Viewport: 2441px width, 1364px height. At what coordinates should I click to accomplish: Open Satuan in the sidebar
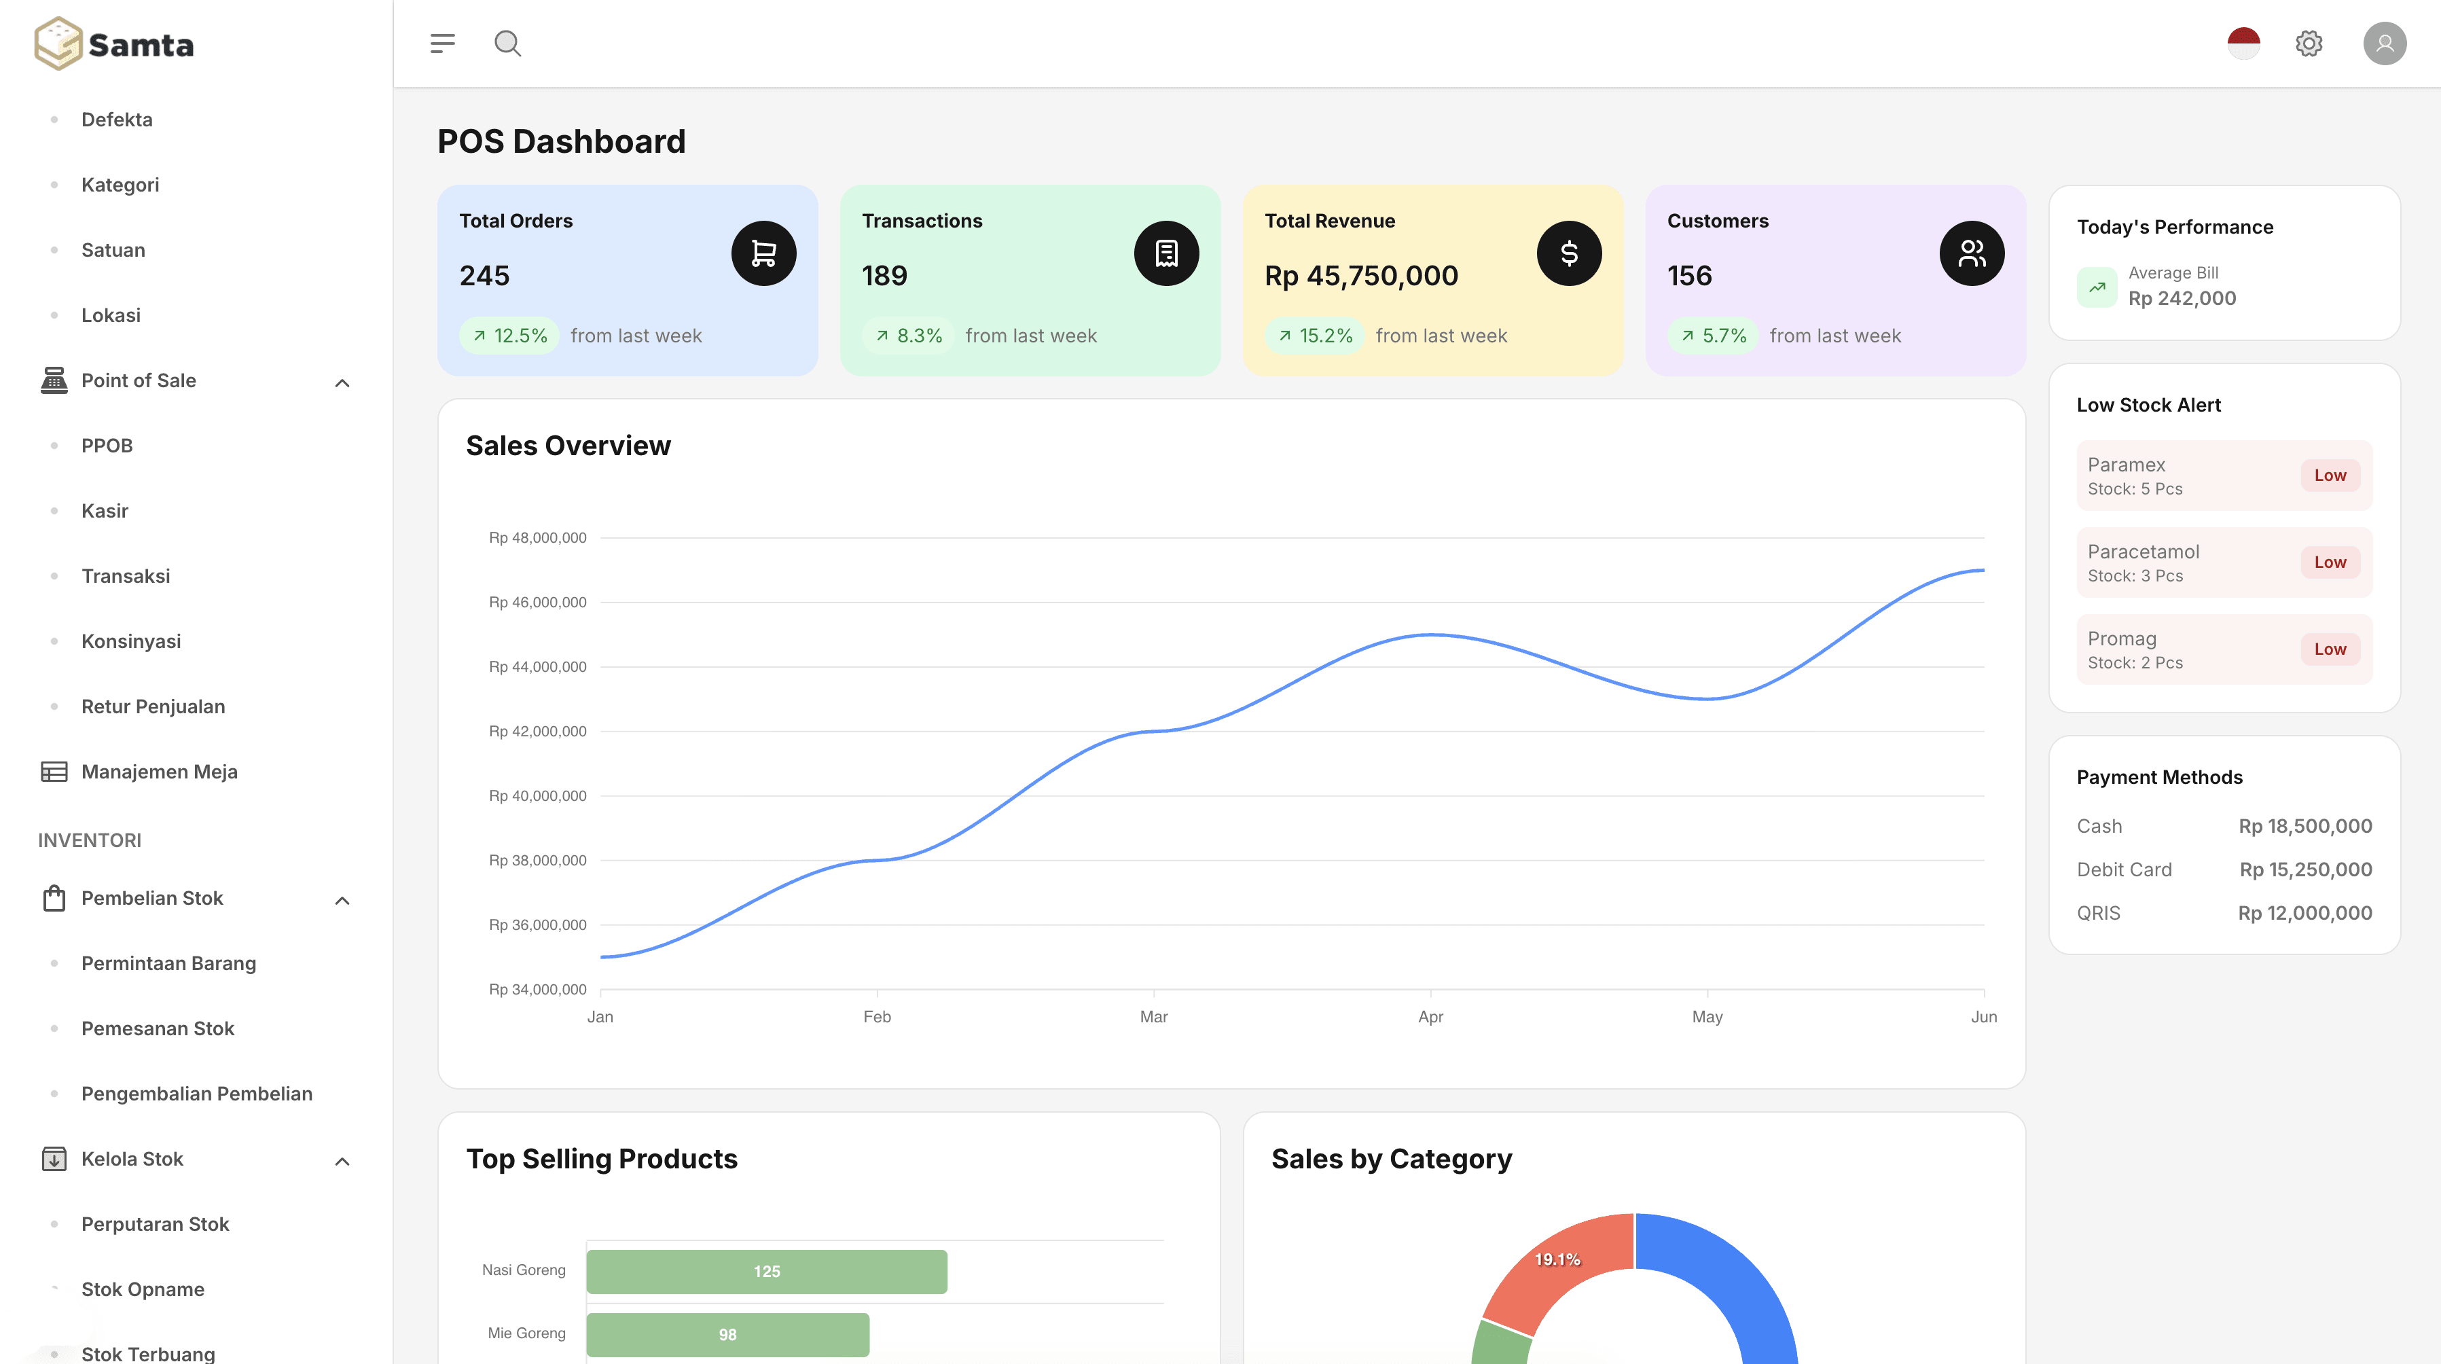point(113,250)
